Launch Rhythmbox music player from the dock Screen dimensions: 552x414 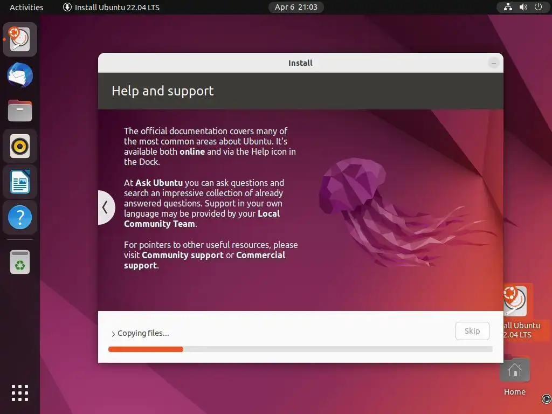pyautogui.click(x=20, y=146)
